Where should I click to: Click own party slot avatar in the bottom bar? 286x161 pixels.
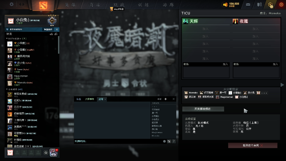coord(10,152)
